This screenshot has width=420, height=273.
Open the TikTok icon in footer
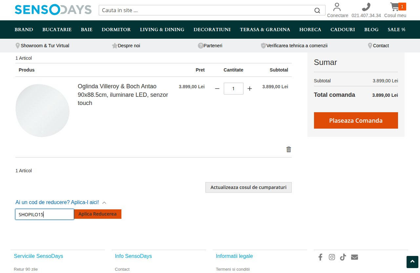[343, 257]
